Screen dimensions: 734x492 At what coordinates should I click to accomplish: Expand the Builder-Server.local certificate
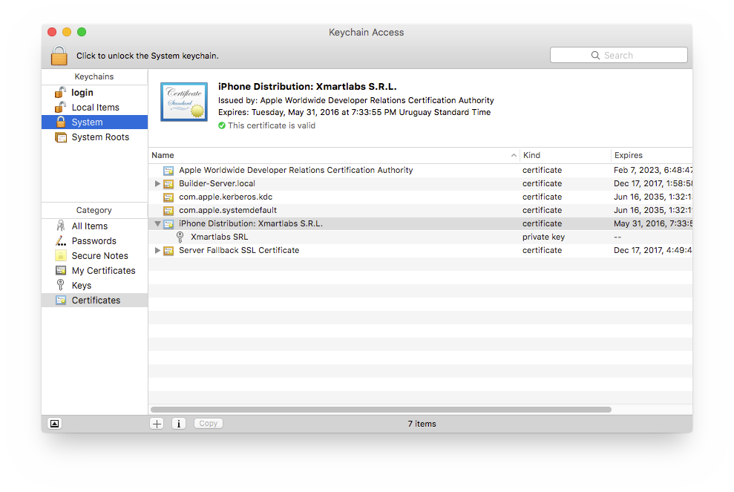tap(157, 184)
